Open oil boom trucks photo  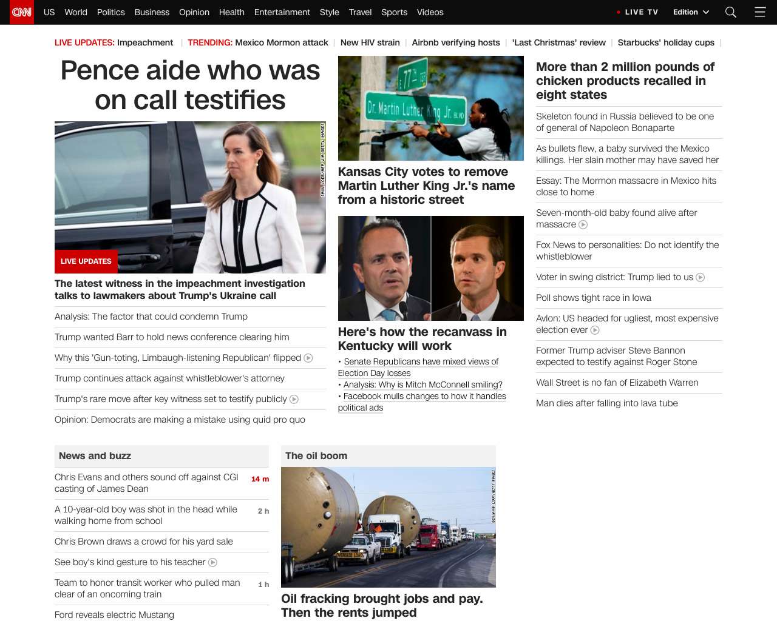[x=388, y=527]
